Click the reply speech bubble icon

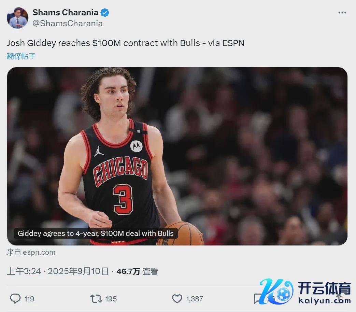pos(15,299)
